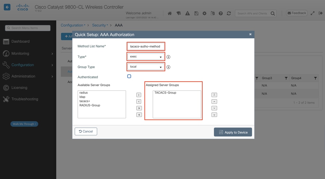The width and height of the screenshot is (325, 179).
Task: Filter the Group4 column
Action: coord(315,78)
